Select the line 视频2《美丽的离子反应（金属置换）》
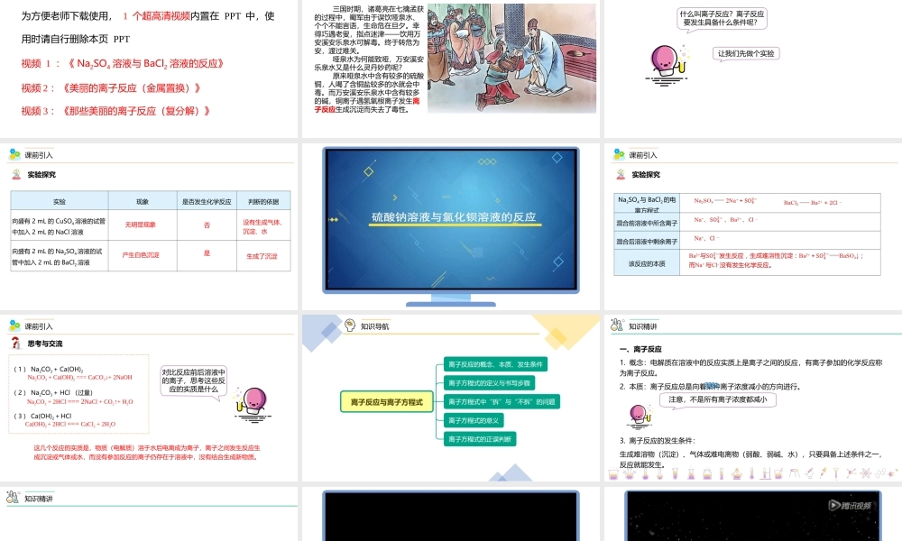902x541 pixels. [111, 88]
